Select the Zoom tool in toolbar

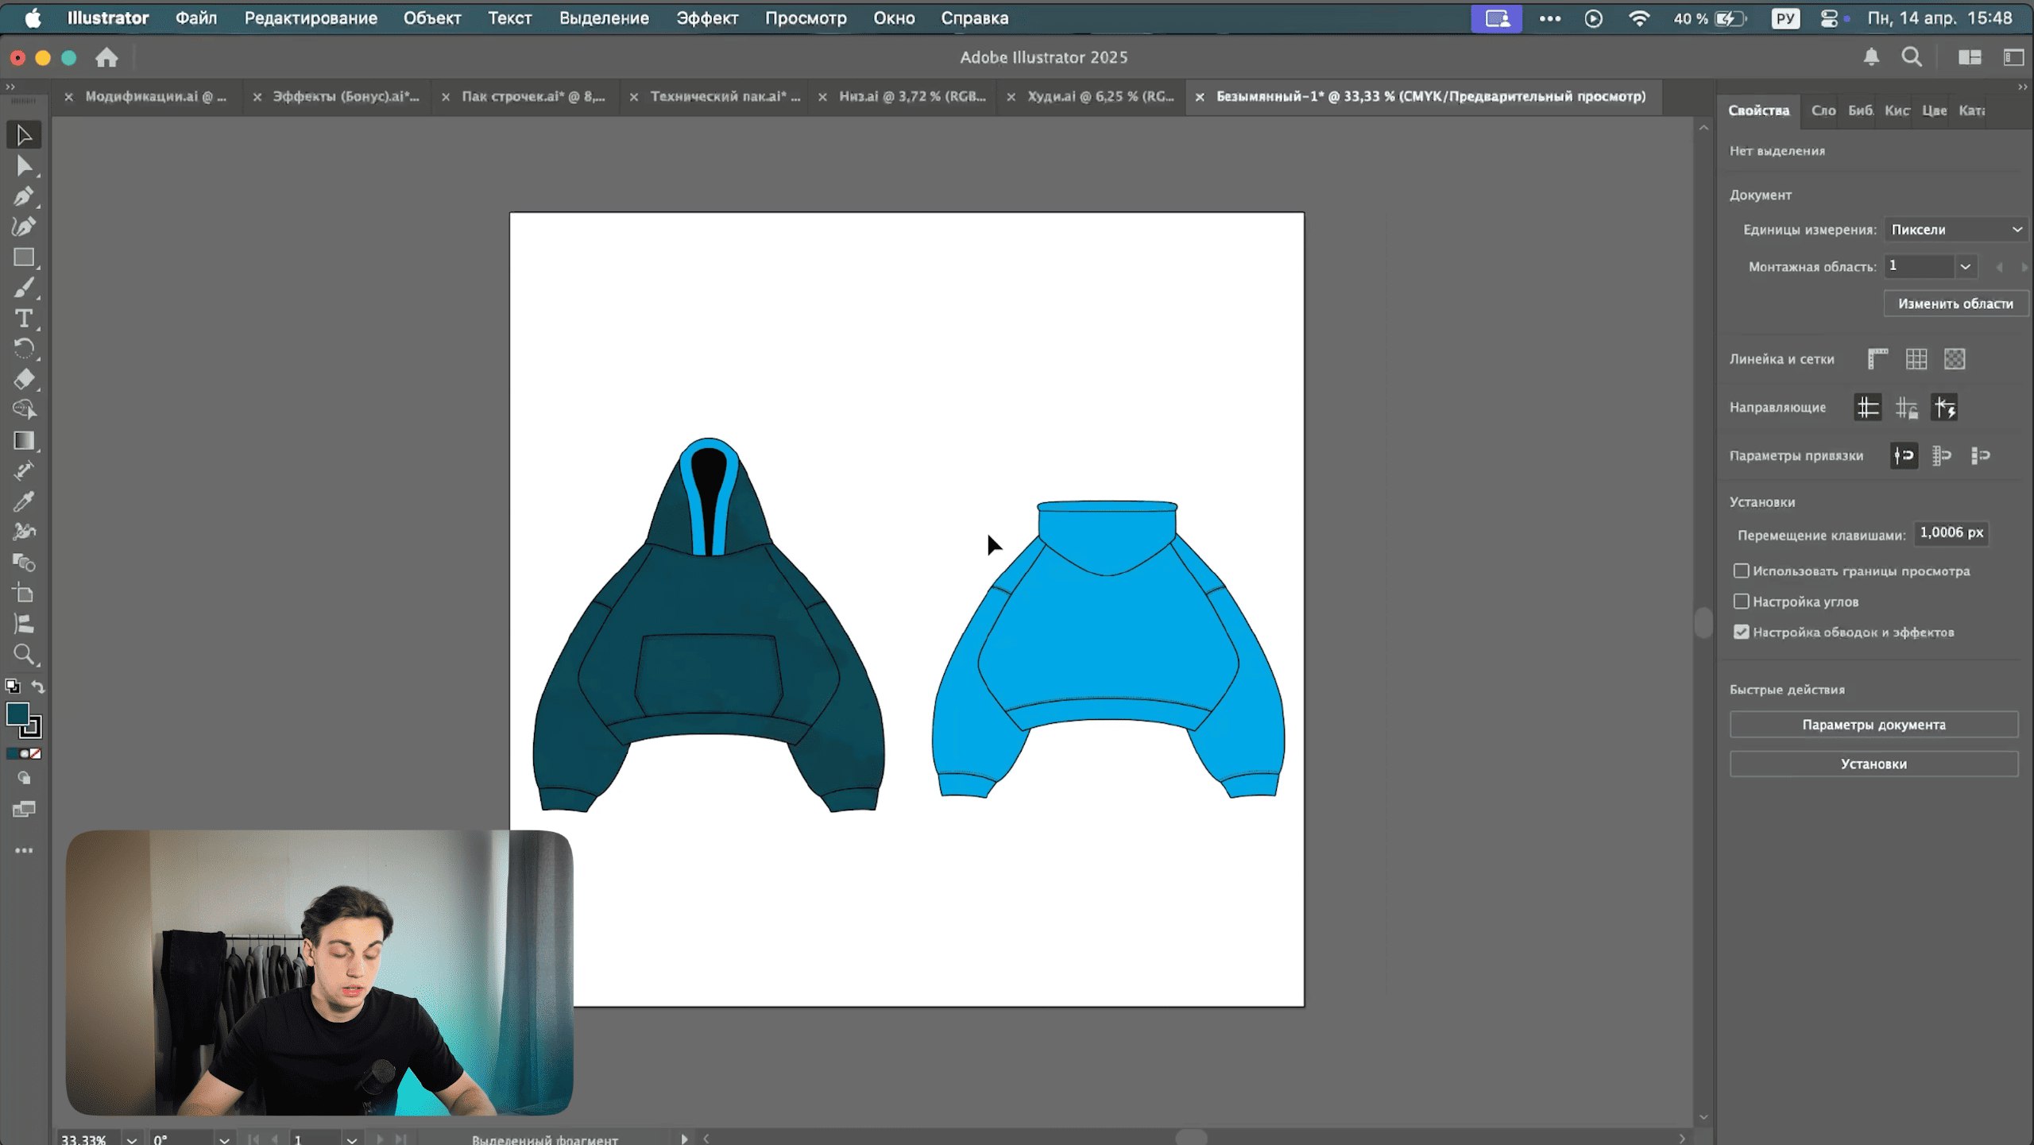click(x=24, y=655)
